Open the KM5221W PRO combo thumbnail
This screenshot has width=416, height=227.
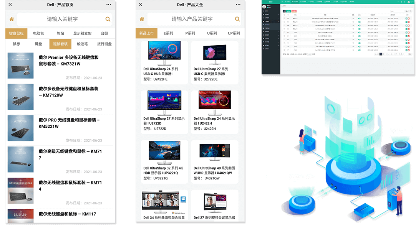(x=21, y=128)
